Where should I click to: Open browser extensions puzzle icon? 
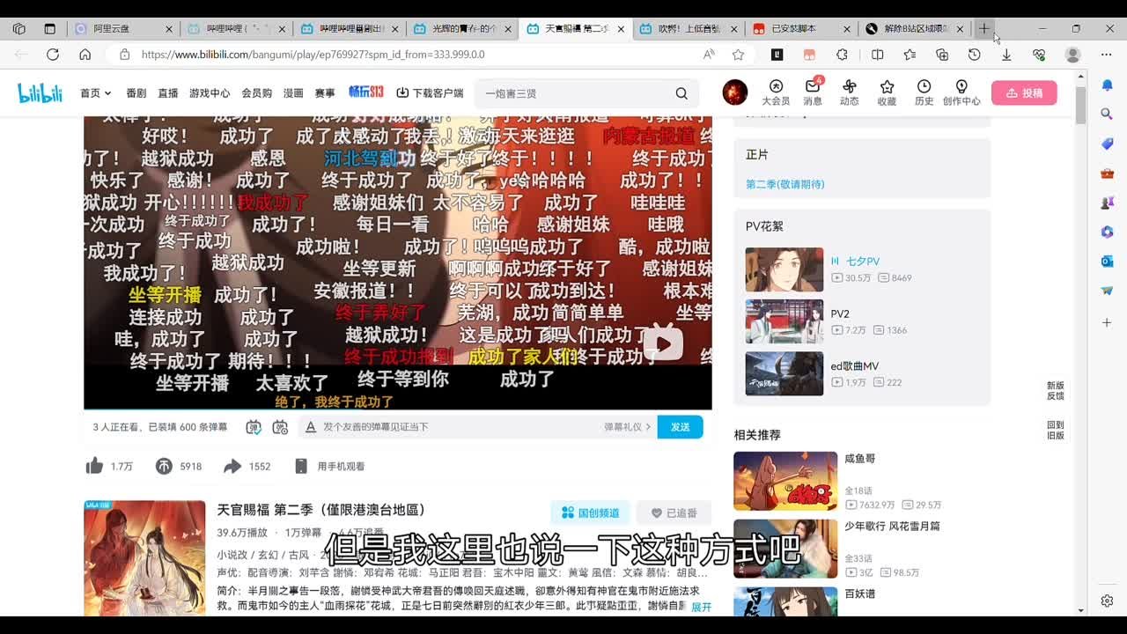point(842,55)
